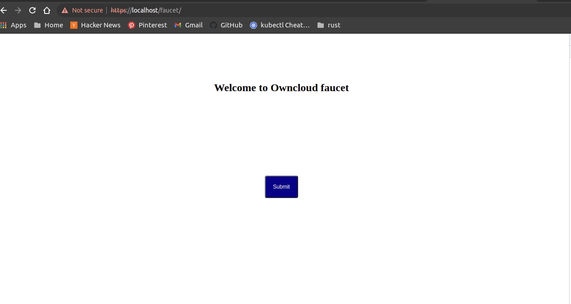Go to the browser home page
Screen dimensions: 571x304
click(x=47, y=10)
